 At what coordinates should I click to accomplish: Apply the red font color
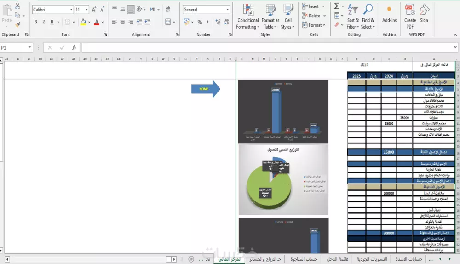click(x=97, y=22)
